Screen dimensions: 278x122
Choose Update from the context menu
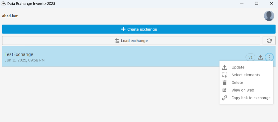(x=246, y=67)
